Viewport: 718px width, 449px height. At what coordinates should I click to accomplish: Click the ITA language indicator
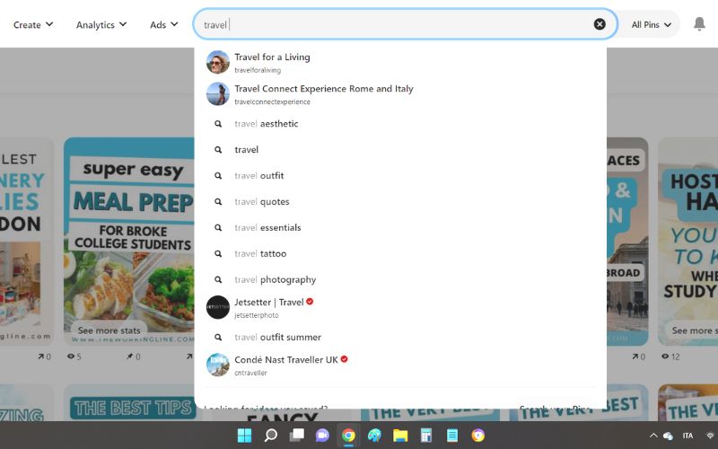pyautogui.click(x=687, y=436)
